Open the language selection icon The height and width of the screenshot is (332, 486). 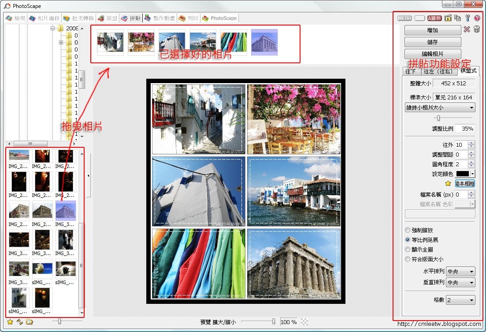tap(434, 18)
